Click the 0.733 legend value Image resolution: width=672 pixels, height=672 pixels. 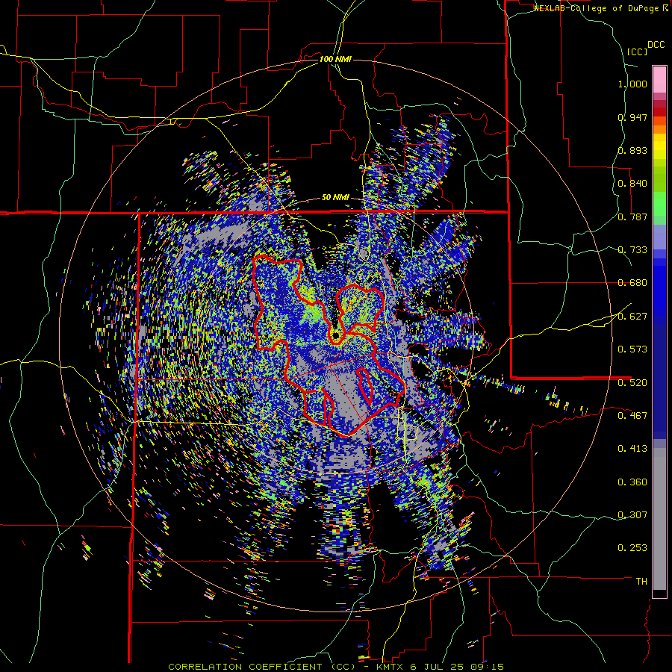[632, 250]
